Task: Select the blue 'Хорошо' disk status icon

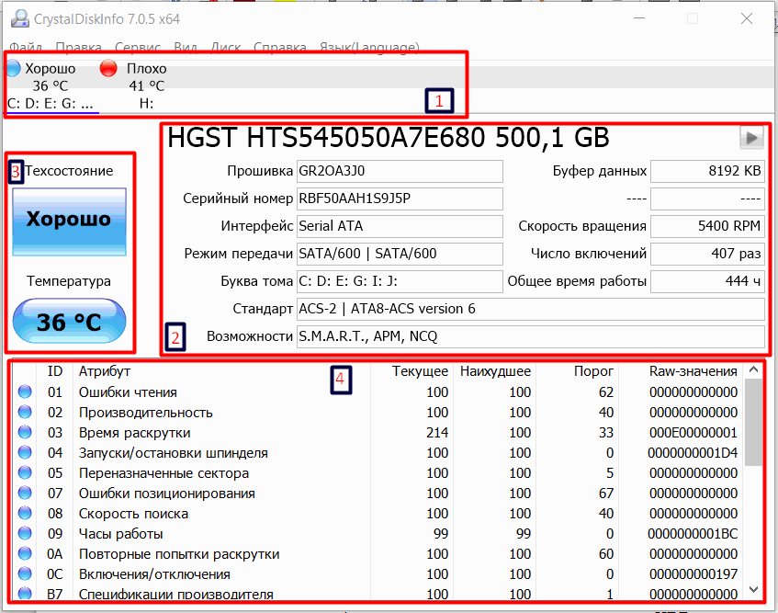Action: (13, 68)
